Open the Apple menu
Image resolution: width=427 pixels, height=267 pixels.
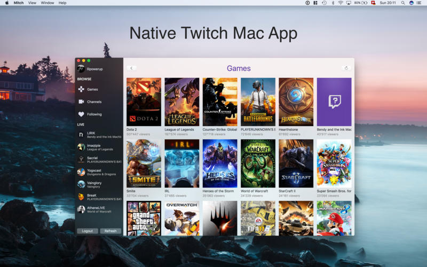pos(7,3)
